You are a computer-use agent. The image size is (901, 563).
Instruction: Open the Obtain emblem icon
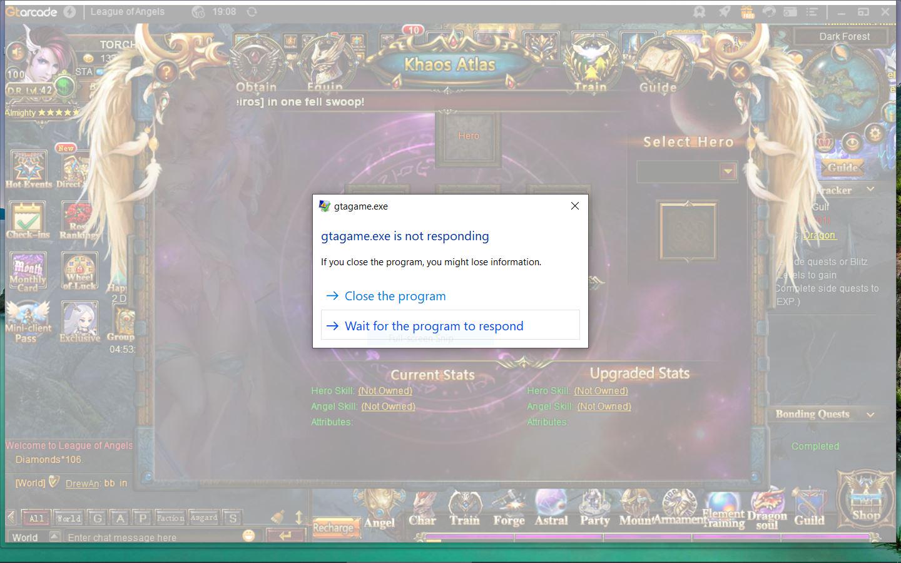coord(256,63)
